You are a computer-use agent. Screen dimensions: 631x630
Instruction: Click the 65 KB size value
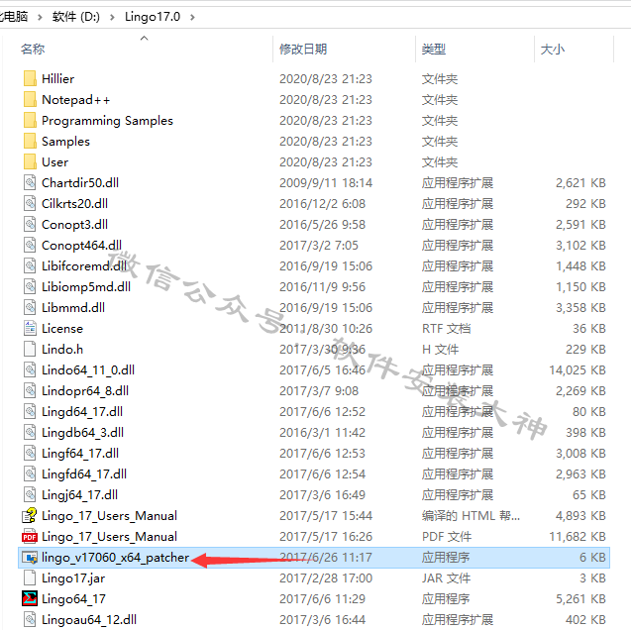(589, 495)
